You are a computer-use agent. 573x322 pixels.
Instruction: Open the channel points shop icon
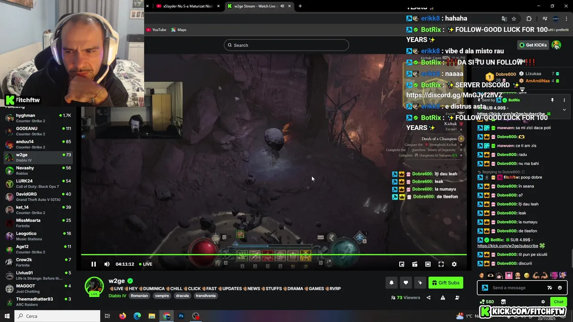click(503, 302)
